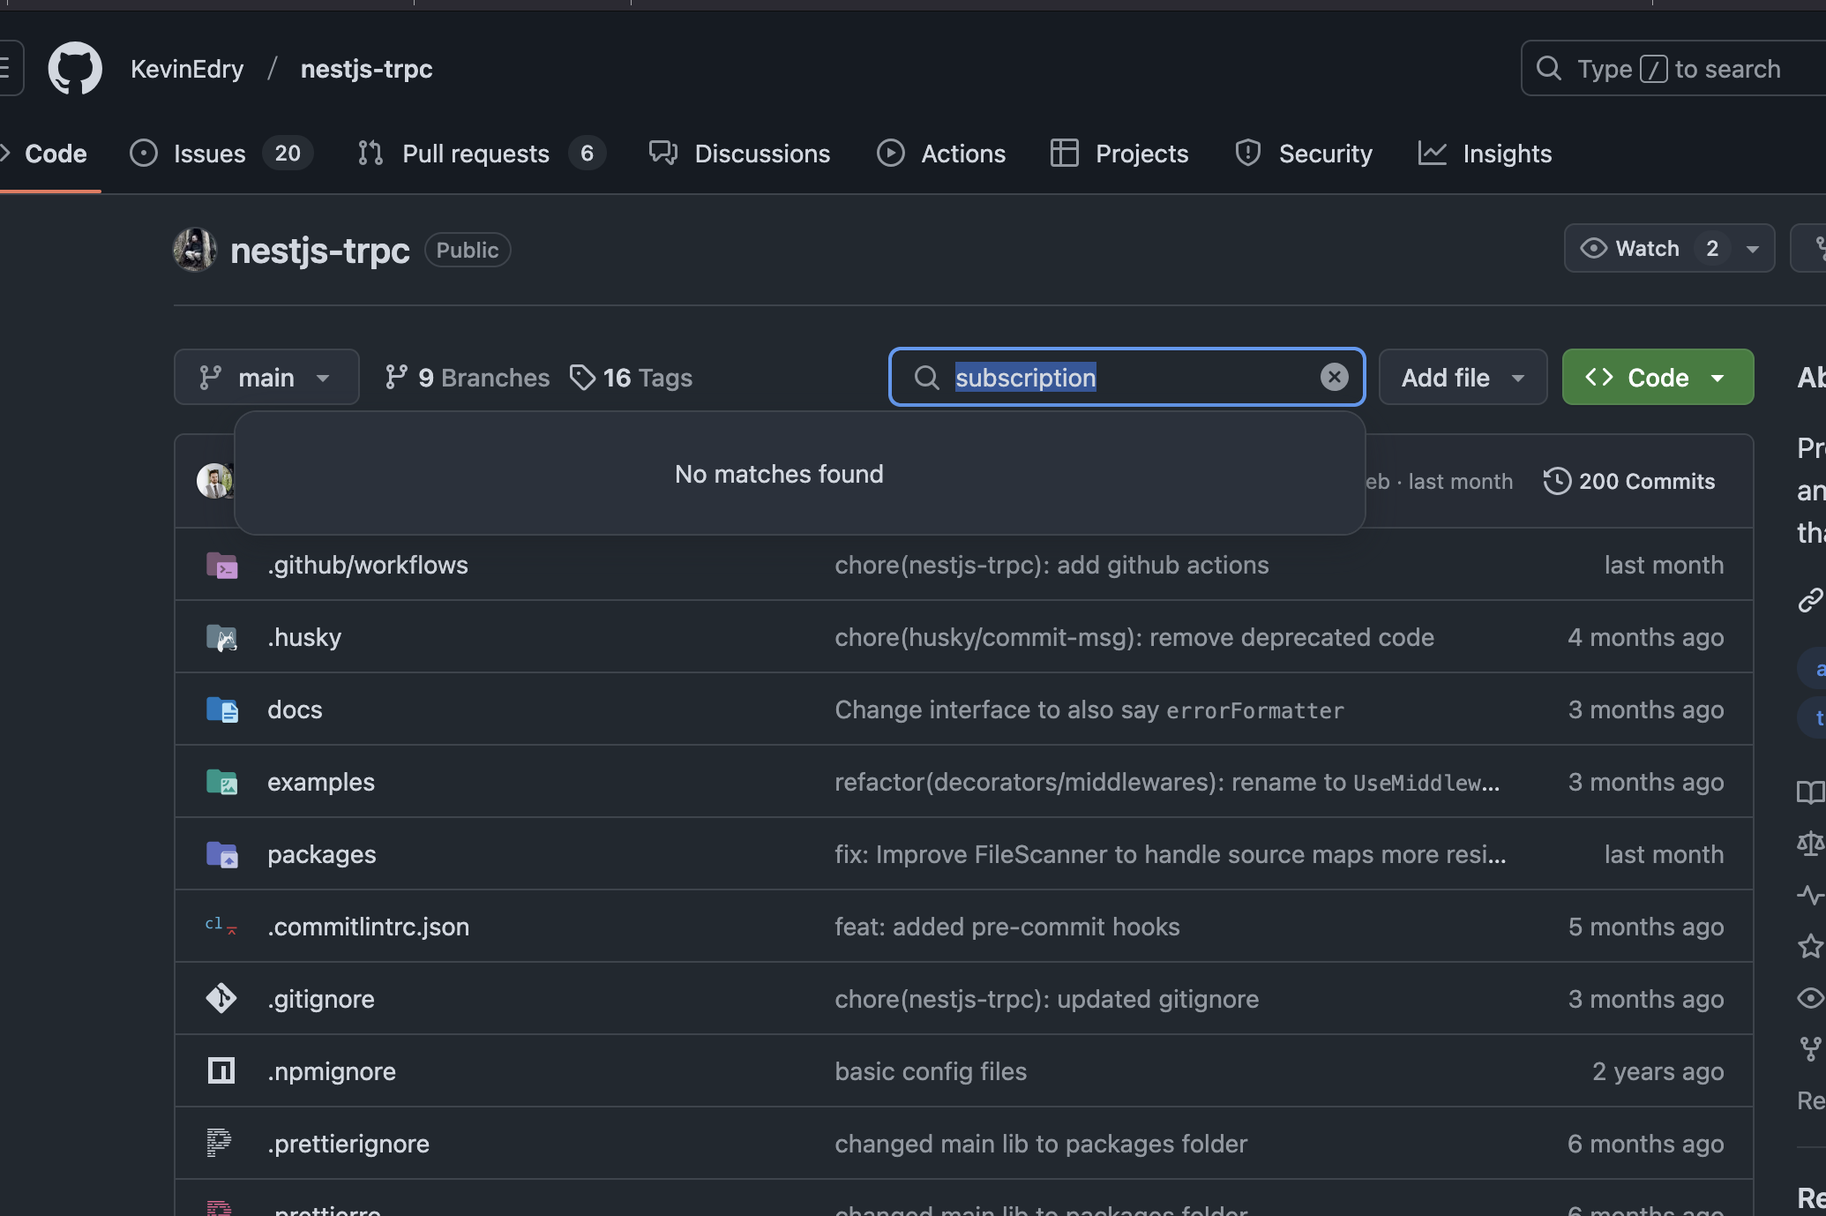
Task: Open the 16 Tags link
Action: point(632,378)
